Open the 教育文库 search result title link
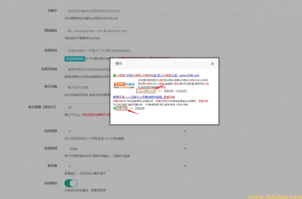Viewport: 302px width, 199px height. coord(144,97)
